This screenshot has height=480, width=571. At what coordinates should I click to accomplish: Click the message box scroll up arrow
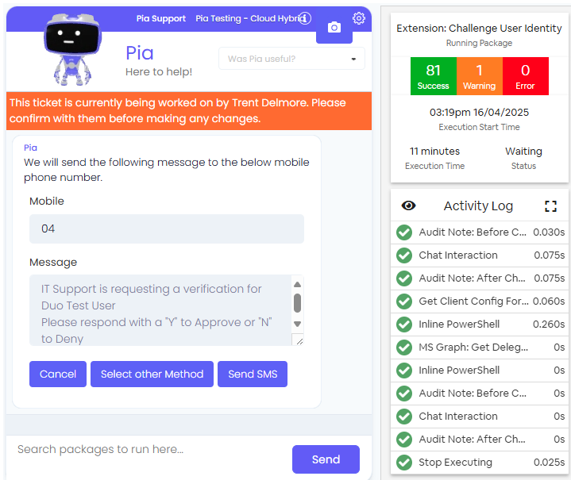click(x=297, y=284)
